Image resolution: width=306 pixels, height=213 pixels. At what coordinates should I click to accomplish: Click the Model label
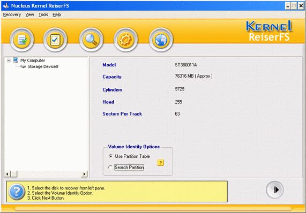click(x=109, y=65)
